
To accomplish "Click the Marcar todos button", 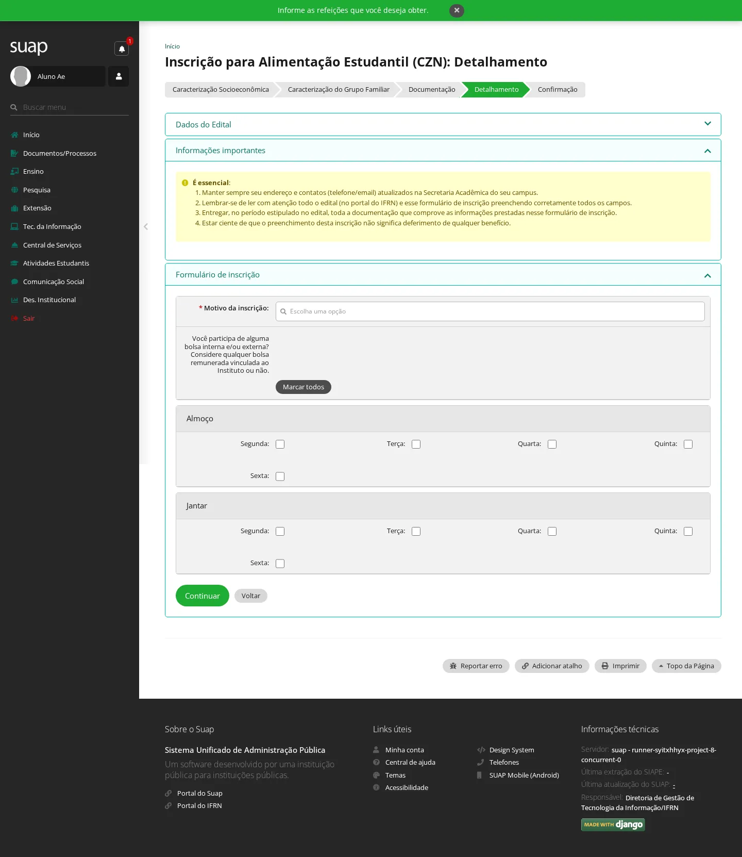I will point(303,387).
